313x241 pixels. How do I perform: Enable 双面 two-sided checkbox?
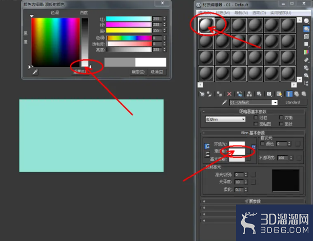tap(281, 118)
